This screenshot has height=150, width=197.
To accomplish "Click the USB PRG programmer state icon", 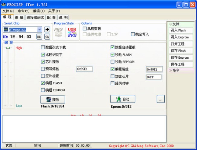I will (72, 32).
